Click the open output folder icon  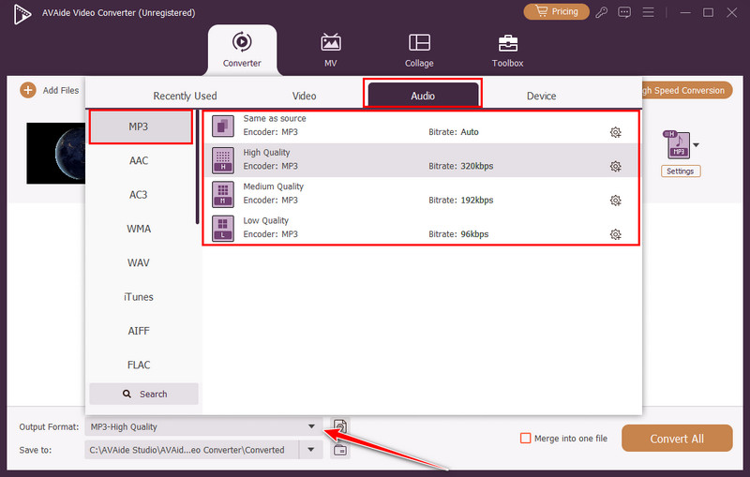point(339,450)
